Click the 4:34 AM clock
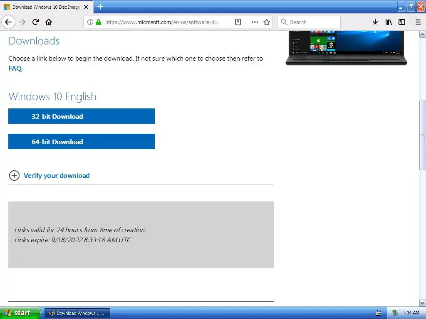The height and width of the screenshot is (319, 426). point(411,313)
